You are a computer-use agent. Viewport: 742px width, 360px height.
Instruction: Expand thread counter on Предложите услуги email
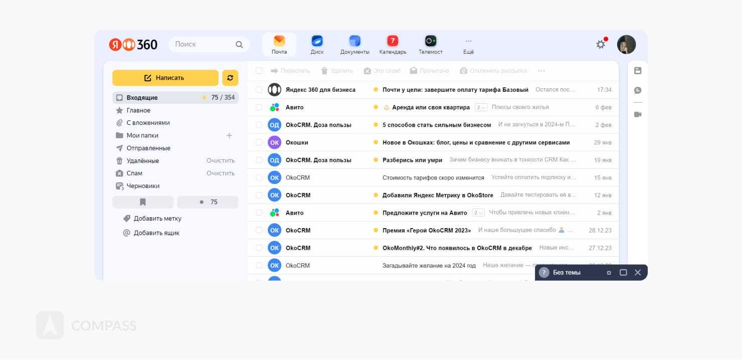coord(478,213)
